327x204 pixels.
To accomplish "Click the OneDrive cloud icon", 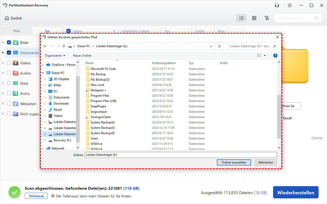I will coord(48,65).
